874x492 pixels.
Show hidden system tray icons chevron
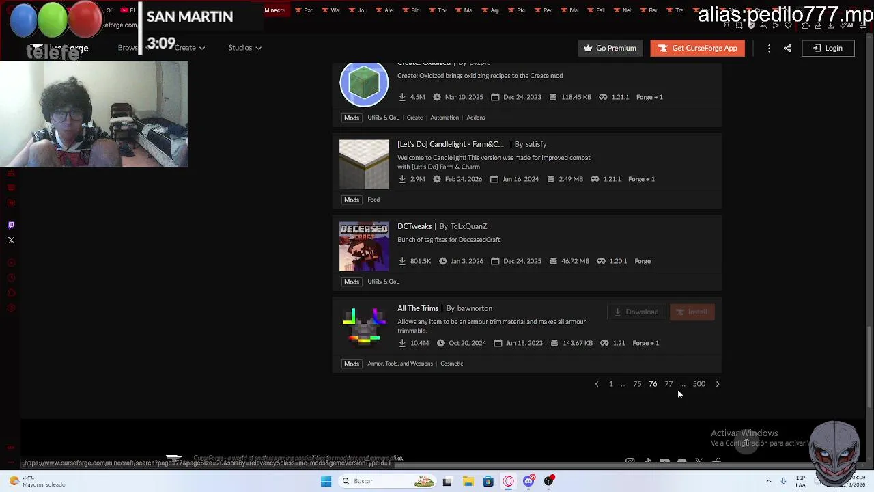coord(768,481)
